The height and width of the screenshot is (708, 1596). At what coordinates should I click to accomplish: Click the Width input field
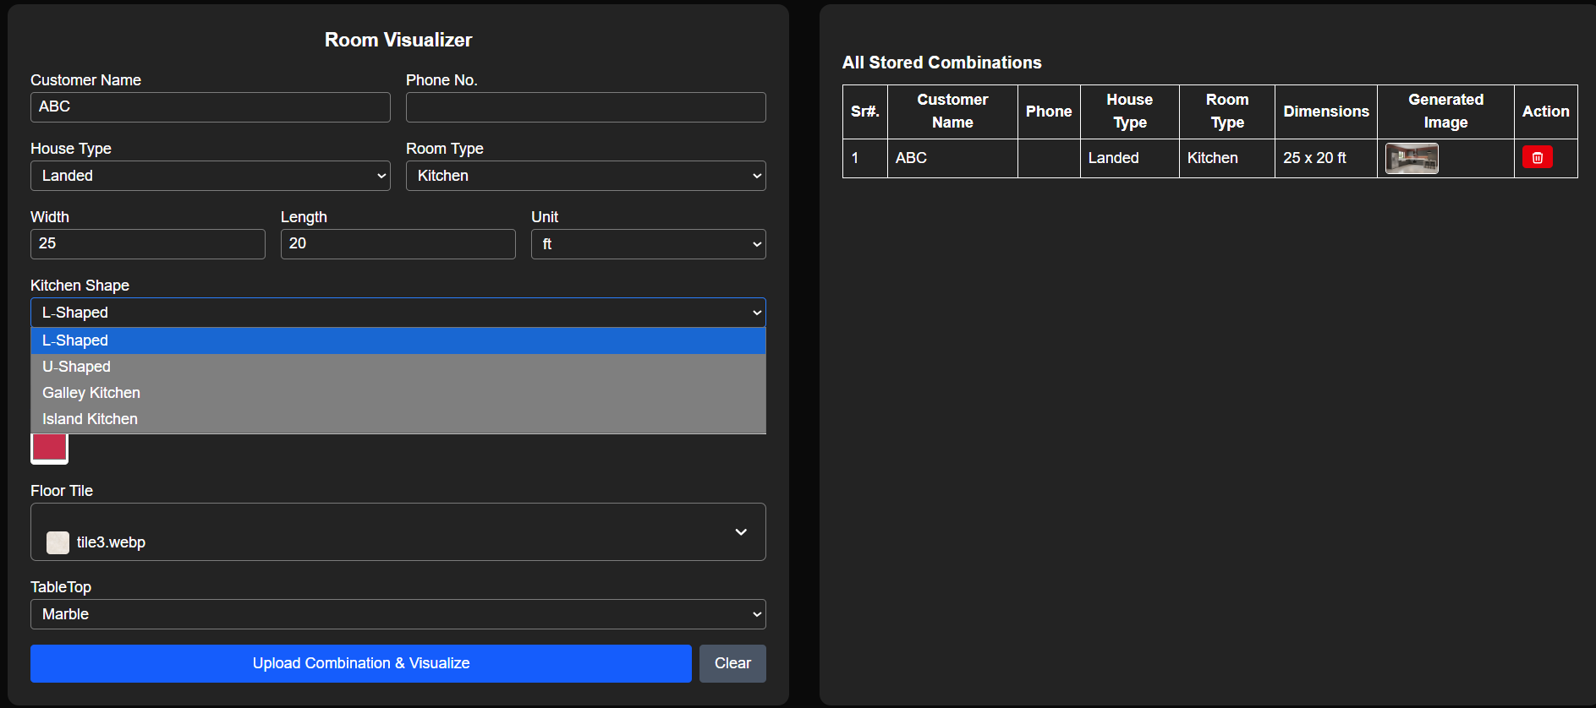pyautogui.click(x=147, y=244)
